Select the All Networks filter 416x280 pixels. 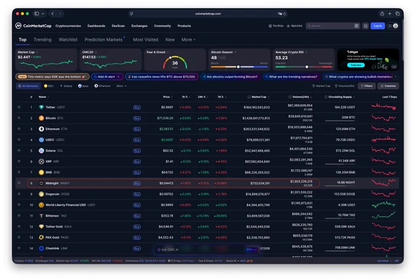coord(28,86)
